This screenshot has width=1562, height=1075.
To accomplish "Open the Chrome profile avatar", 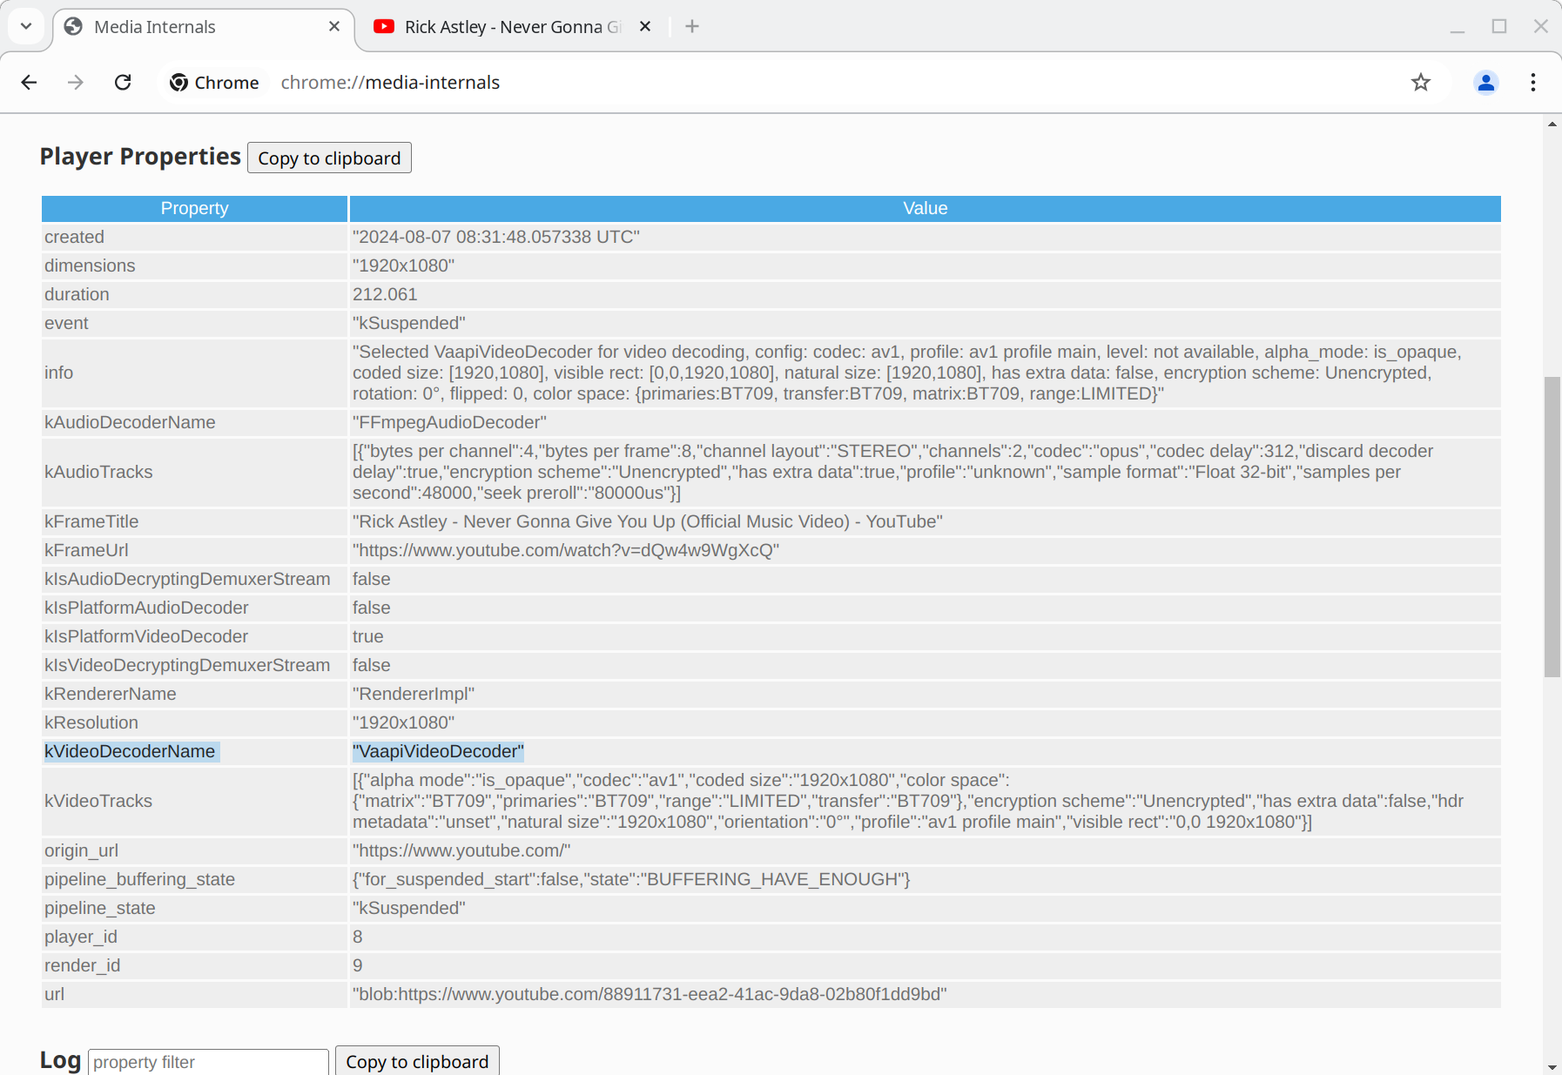I will click(1485, 83).
